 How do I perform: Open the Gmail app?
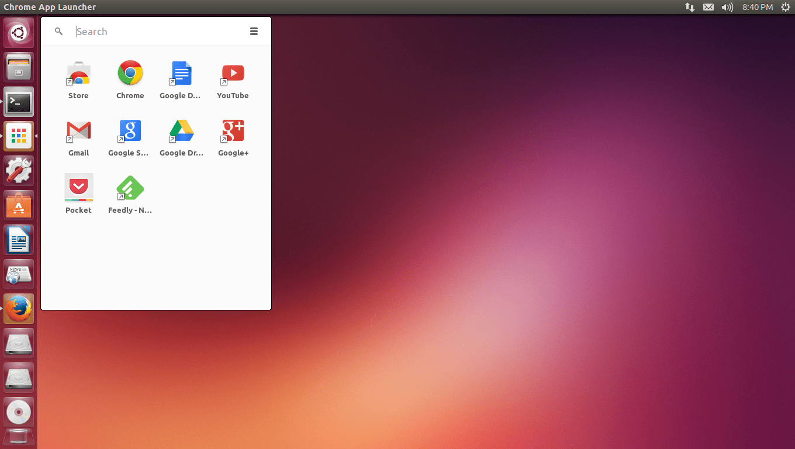(x=78, y=131)
